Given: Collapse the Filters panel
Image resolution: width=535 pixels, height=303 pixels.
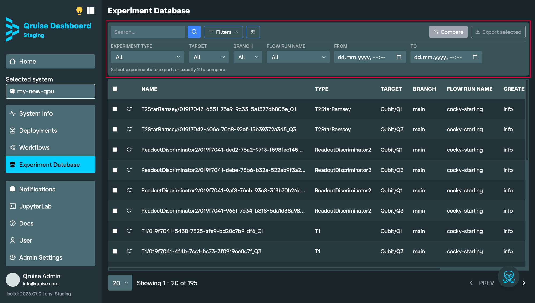Looking at the screenshot, I should point(223,32).
